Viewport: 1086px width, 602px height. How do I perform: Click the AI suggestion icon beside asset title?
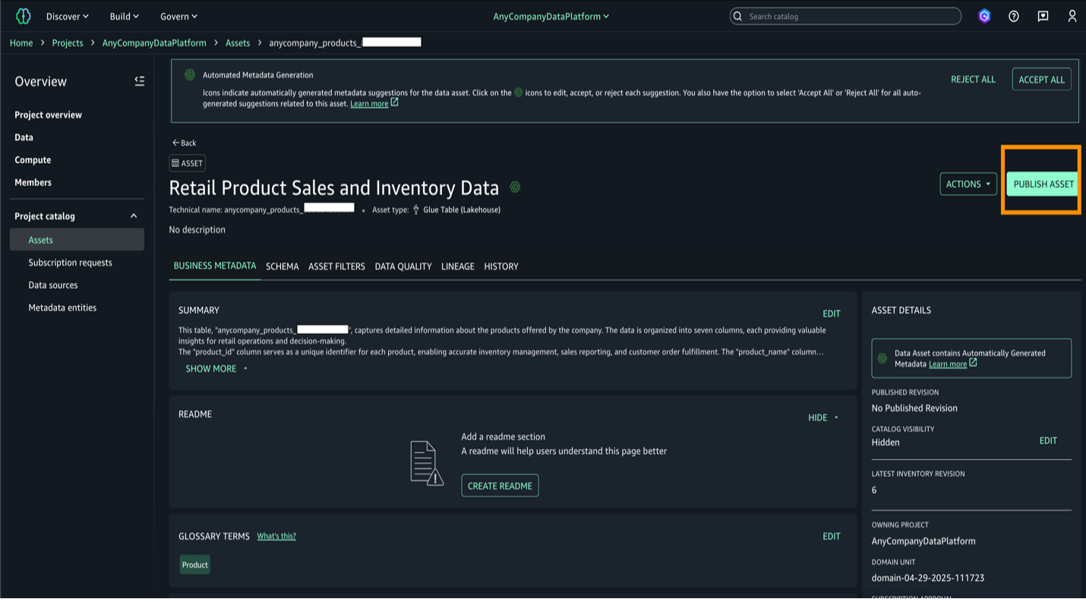515,187
